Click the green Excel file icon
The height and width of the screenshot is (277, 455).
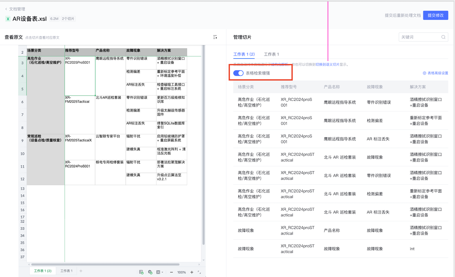[x=8, y=19]
